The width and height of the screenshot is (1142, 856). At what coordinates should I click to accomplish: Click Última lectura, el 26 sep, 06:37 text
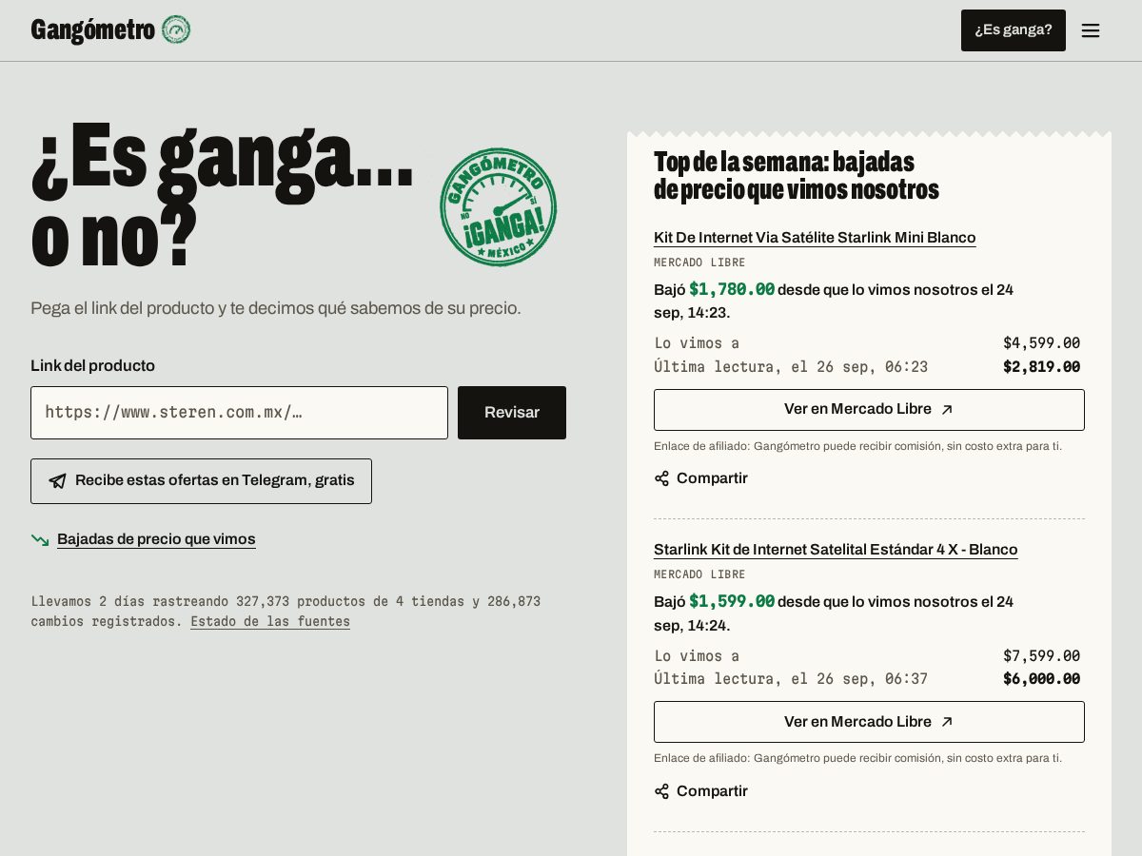click(x=791, y=679)
